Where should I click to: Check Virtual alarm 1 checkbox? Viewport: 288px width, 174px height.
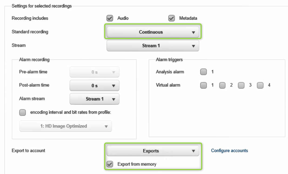point(203,85)
